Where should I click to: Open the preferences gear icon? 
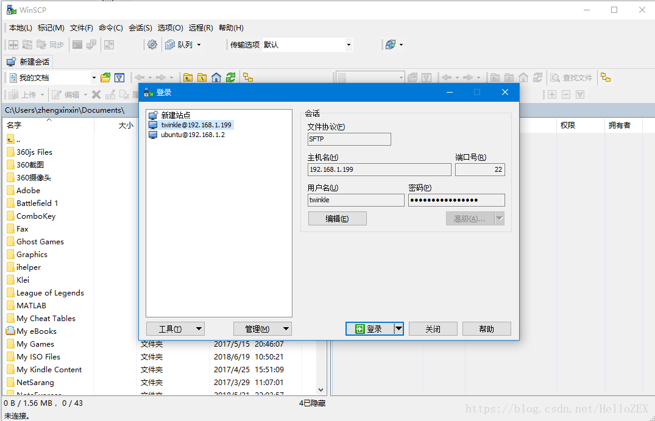pos(152,44)
